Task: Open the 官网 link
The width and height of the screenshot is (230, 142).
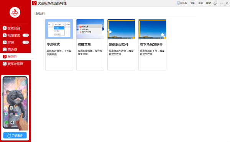Action: coord(193,3)
